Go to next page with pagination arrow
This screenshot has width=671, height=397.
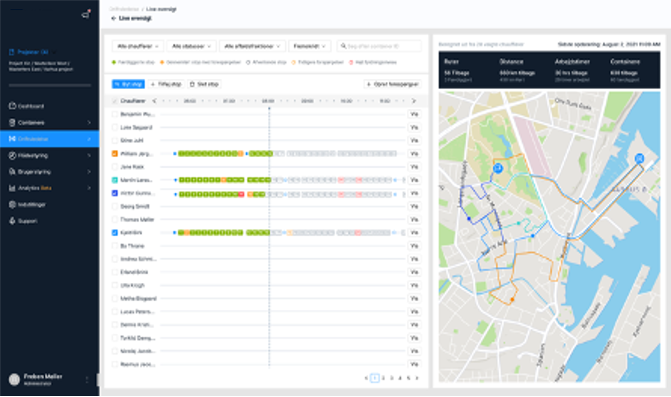click(417, 378)
